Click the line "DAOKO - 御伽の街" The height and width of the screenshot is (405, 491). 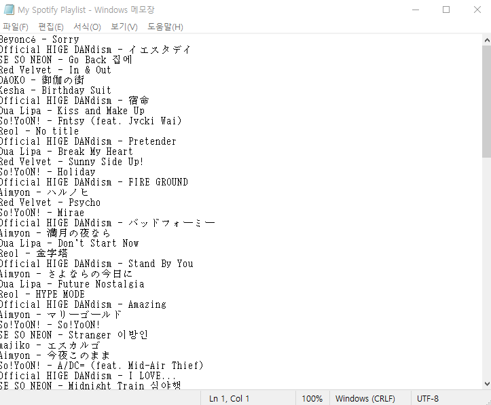click(42, 80)
